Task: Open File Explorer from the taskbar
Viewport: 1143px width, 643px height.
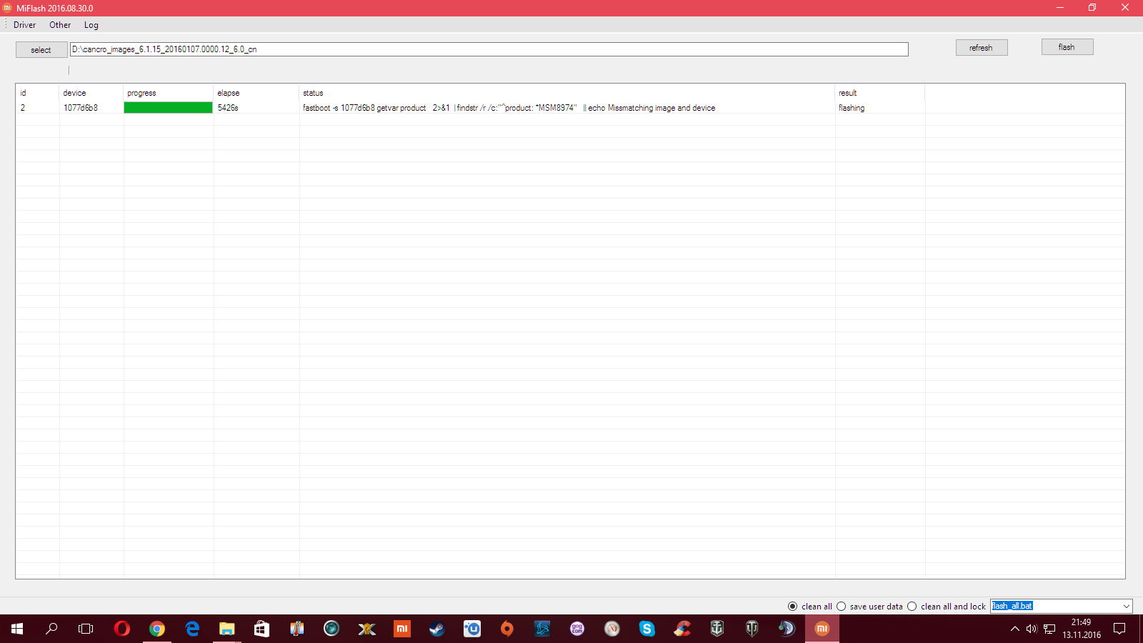Action: 226,629
